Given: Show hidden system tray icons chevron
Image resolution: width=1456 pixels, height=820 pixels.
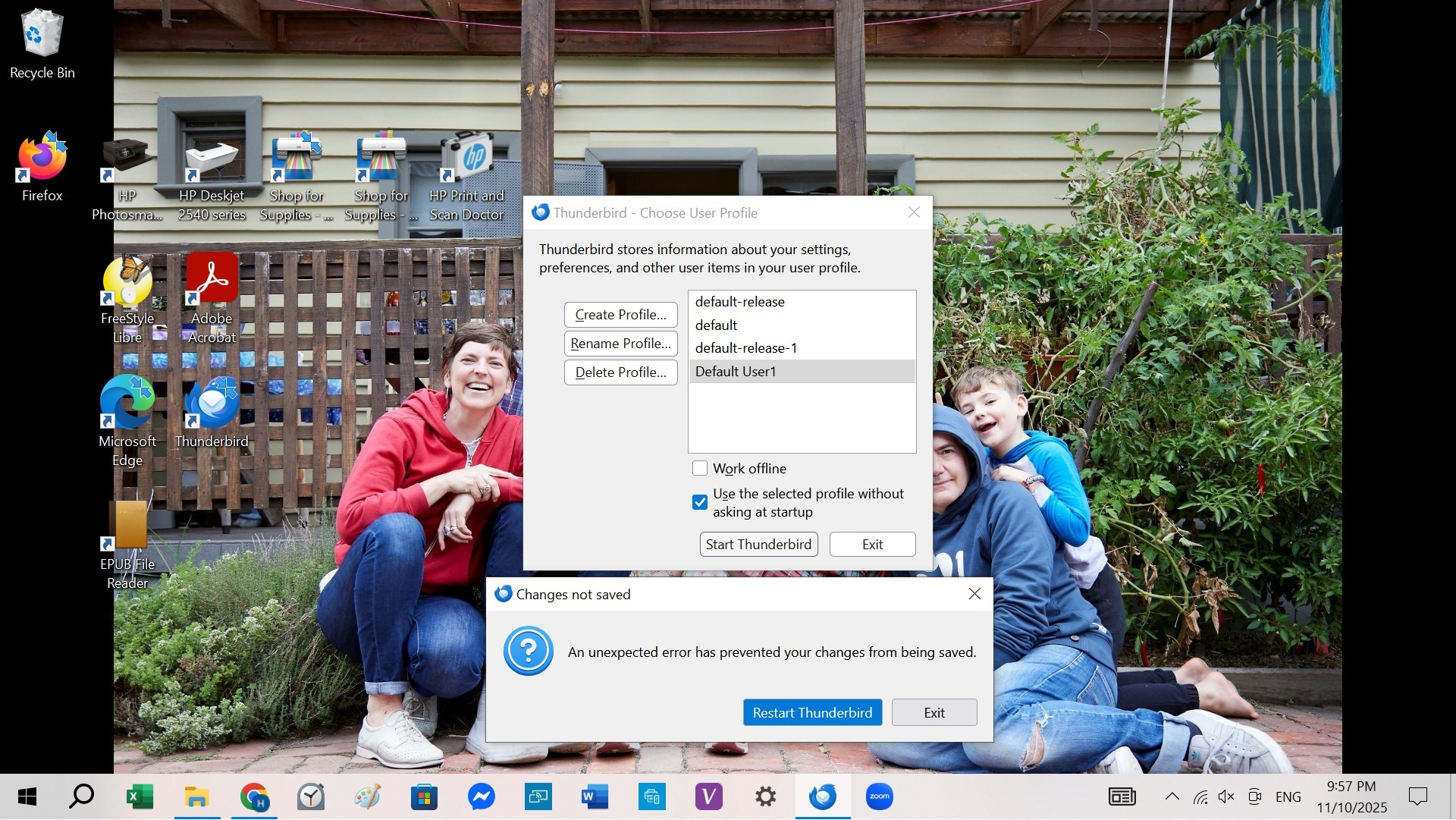Looking at the screenshot, I should pyautogui.click(x=1172, y=796).
